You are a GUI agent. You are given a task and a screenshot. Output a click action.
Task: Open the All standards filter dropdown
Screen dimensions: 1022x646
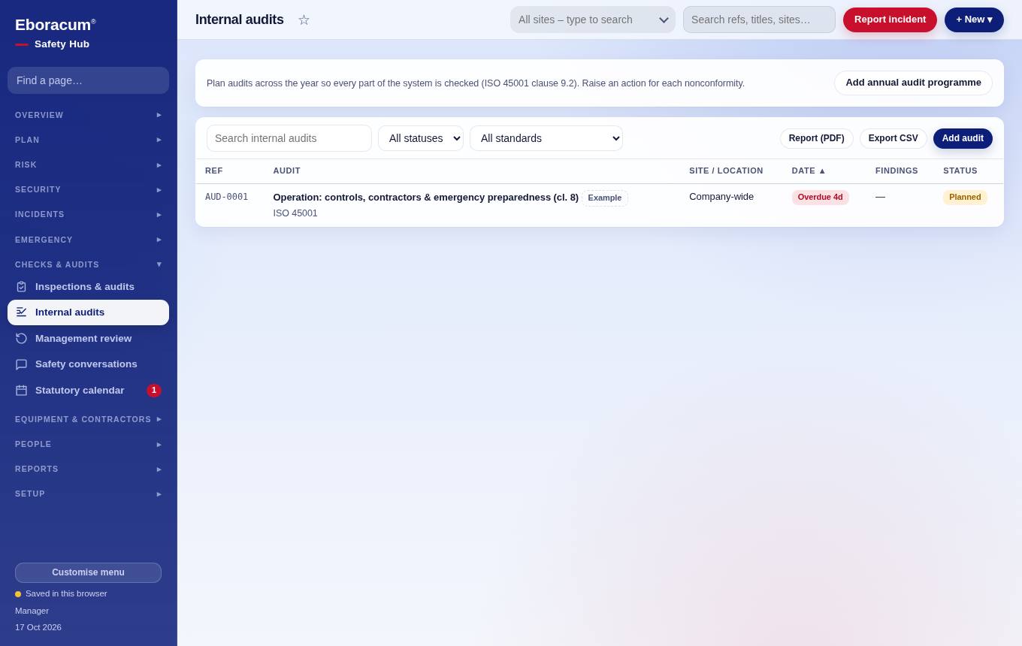point(546,138)
